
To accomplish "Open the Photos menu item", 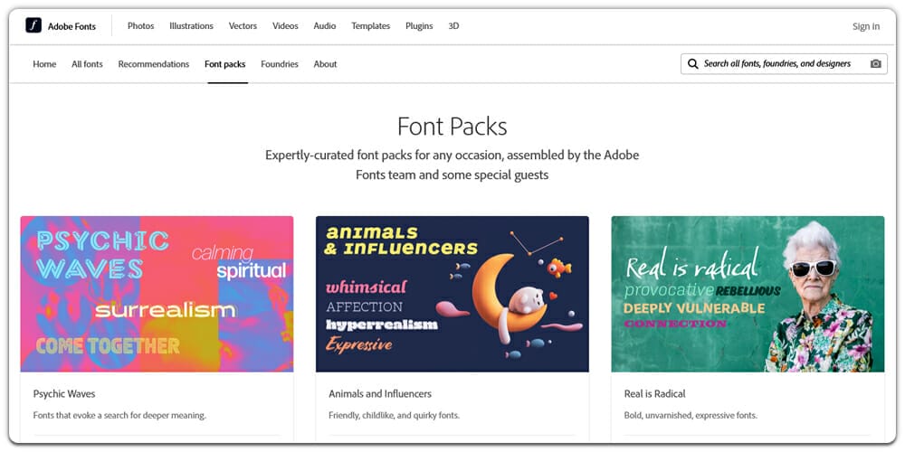I will pyautogui.click(x=141, y=26).
